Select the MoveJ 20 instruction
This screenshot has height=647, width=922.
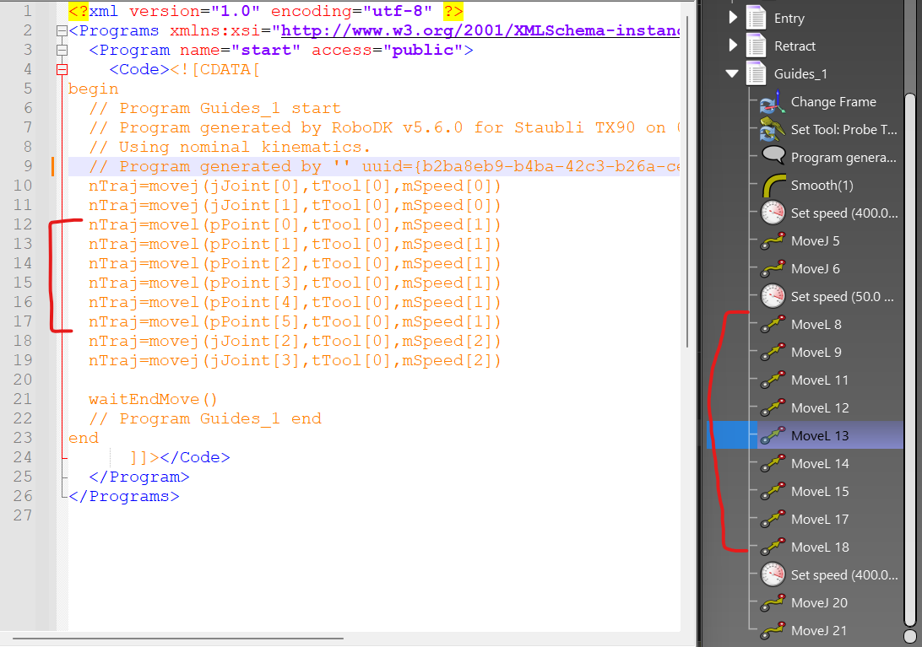coord(819,603)
